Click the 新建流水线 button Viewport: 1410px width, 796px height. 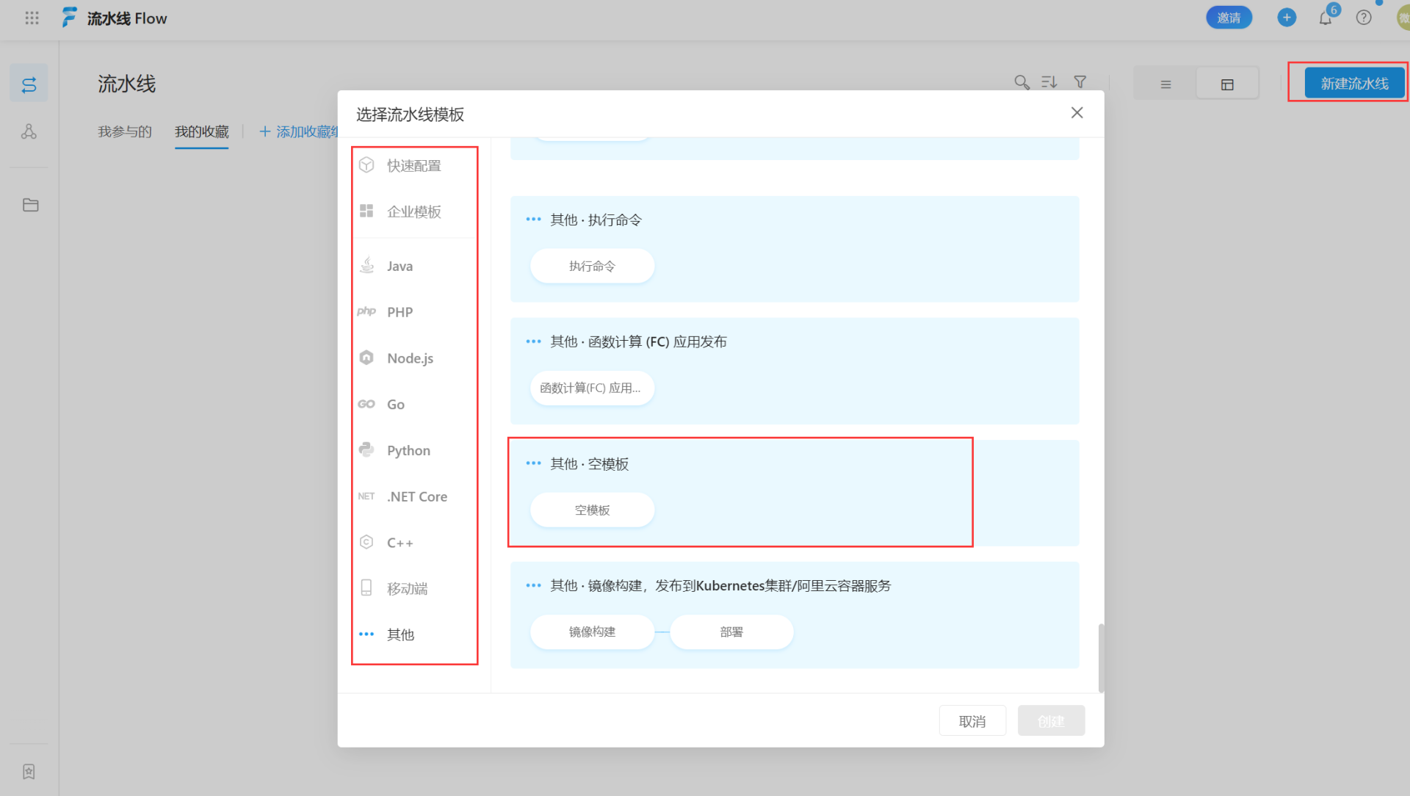(x=1354, y=83)
